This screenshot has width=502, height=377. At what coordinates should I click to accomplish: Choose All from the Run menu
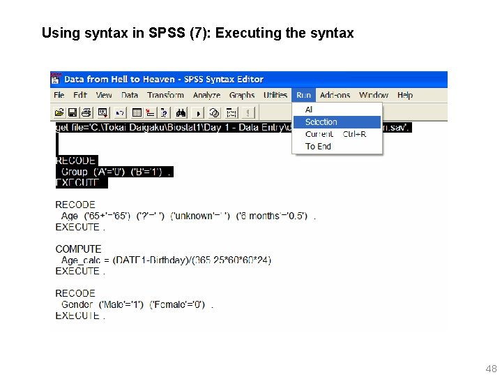tap(337, 110)
